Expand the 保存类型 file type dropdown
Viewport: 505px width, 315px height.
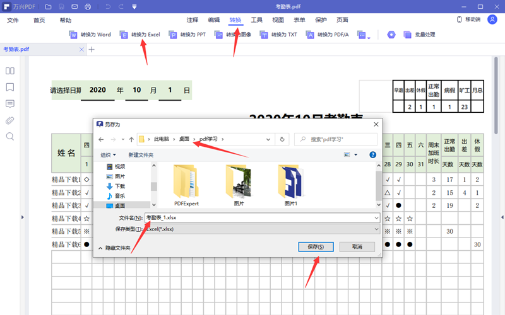262,229
